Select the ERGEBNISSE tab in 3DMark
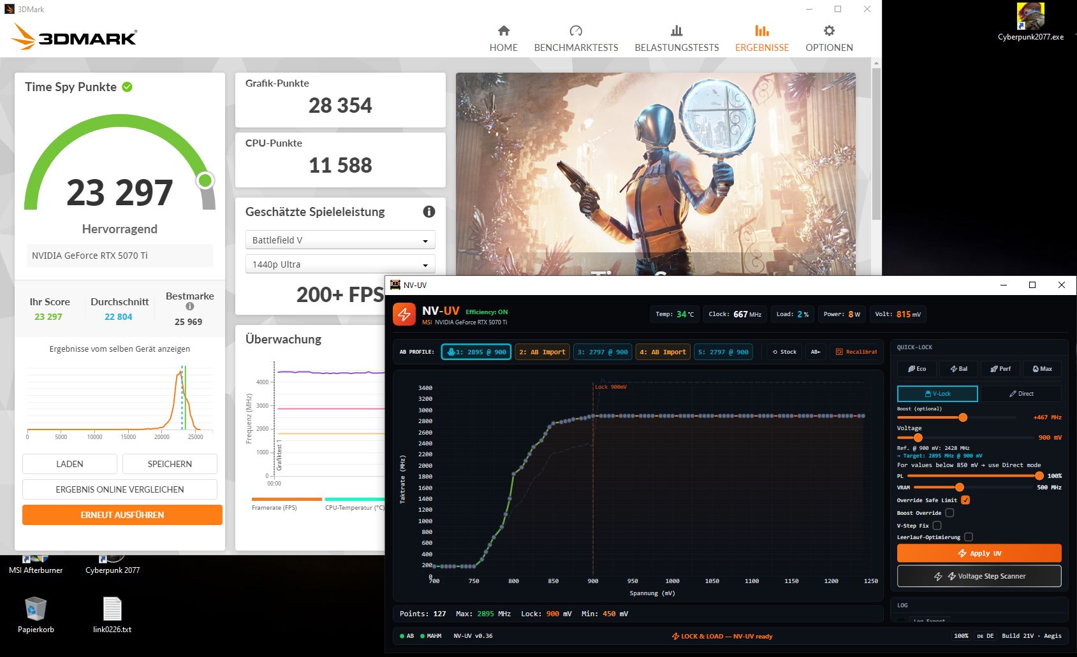This screenshot has width=1077, height=657. click(x=761, y=39)
